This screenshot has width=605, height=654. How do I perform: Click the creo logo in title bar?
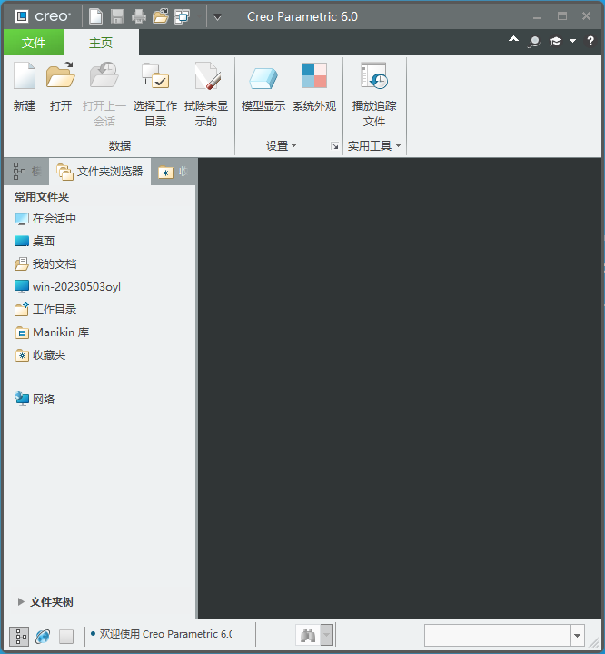pos(43,16)
